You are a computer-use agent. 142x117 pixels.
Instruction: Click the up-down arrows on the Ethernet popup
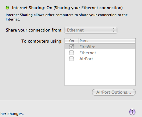(x=114, y=30)
